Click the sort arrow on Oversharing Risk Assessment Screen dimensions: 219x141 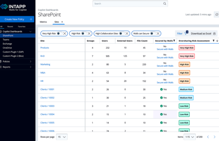[x=217, y=41]
